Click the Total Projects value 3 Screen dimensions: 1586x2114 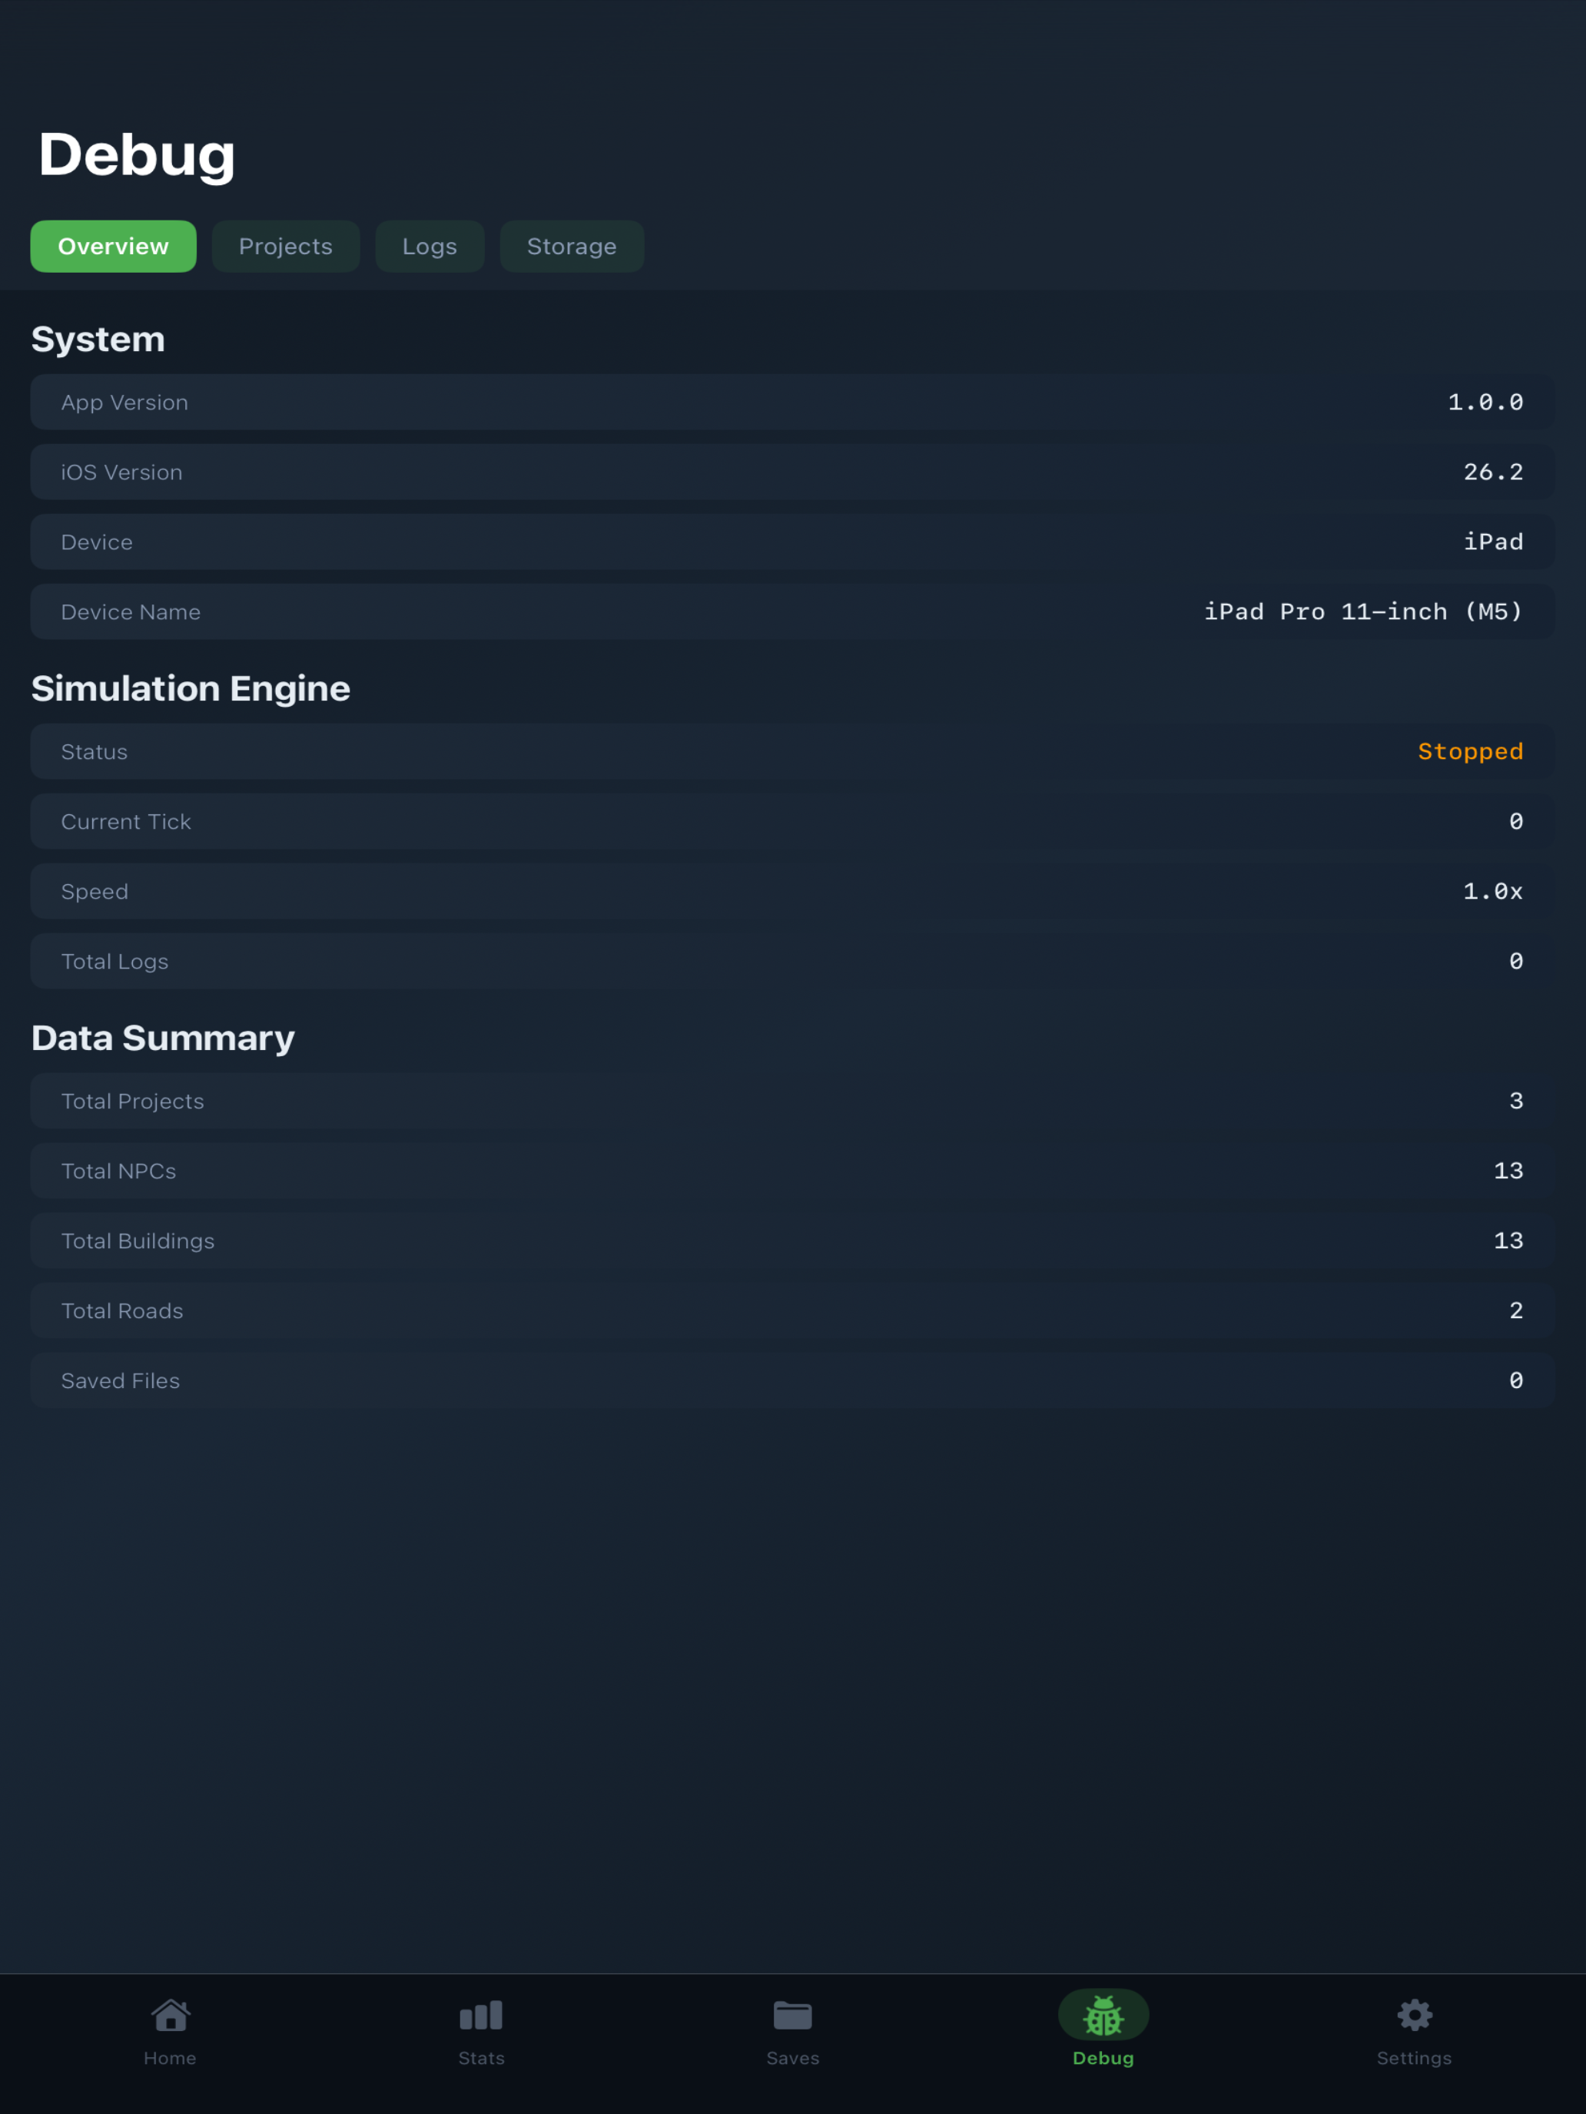[1516, 1101]
